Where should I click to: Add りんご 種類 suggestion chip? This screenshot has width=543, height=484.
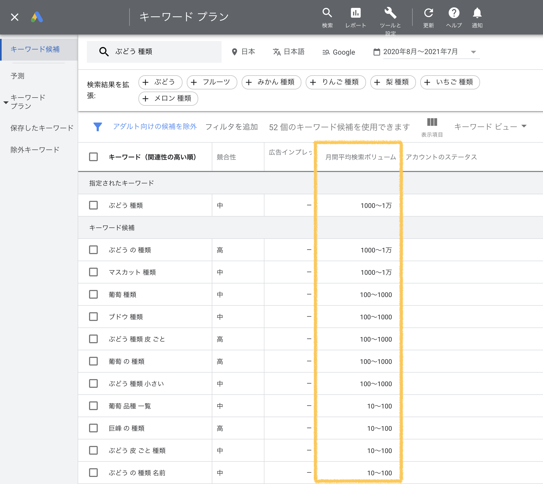(336, 82)
